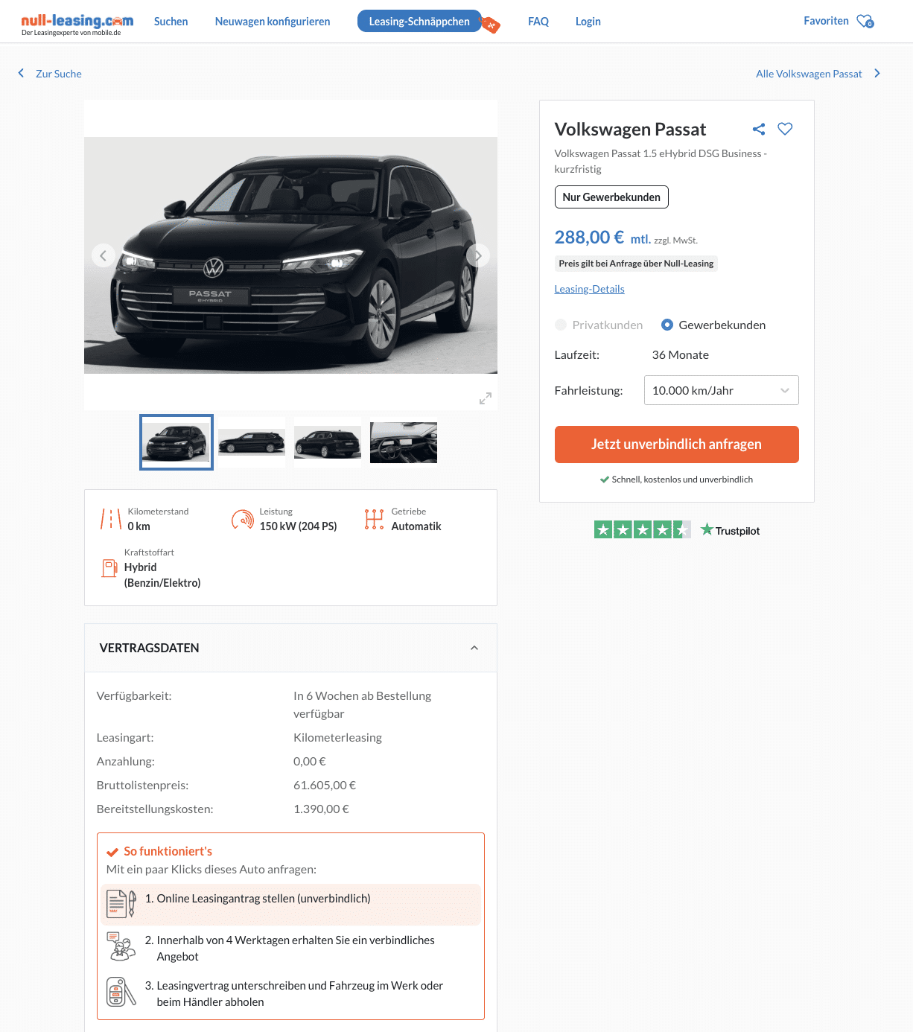Show the previous car photo with left arrow
The image size is (913, 1032).
104,255
